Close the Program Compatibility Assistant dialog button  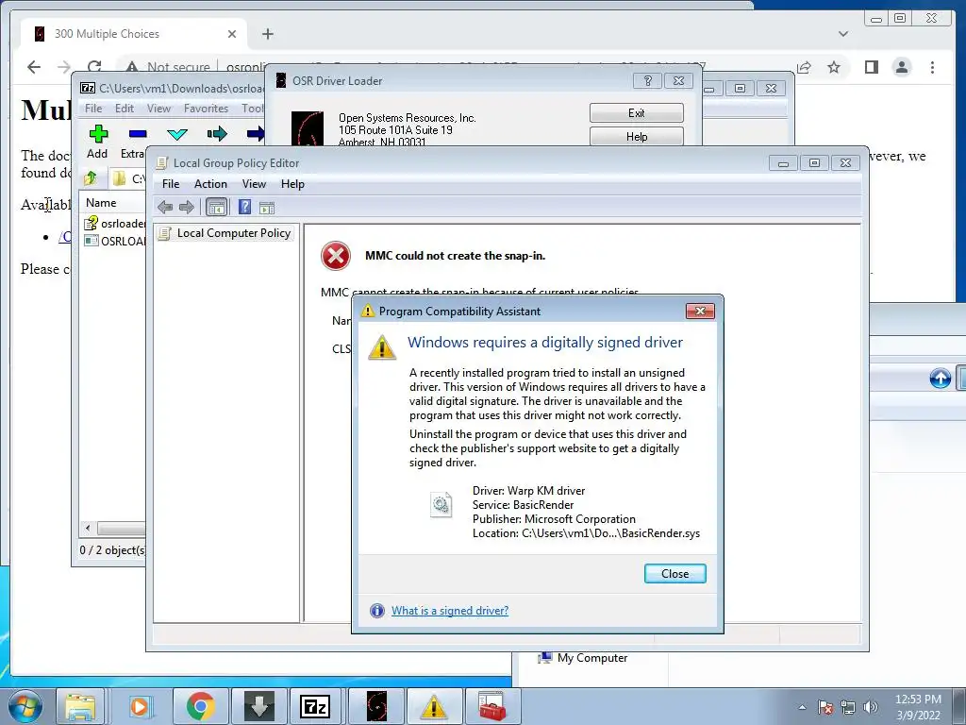point(675,573)
